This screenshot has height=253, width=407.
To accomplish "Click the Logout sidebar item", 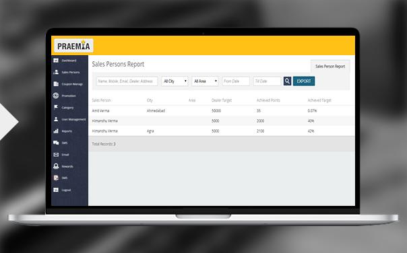I will [62, 190].
